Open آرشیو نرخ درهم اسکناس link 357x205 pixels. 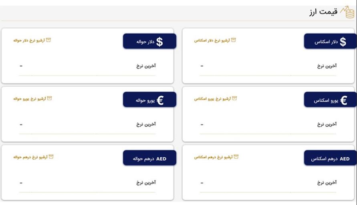tap(213, 157)
